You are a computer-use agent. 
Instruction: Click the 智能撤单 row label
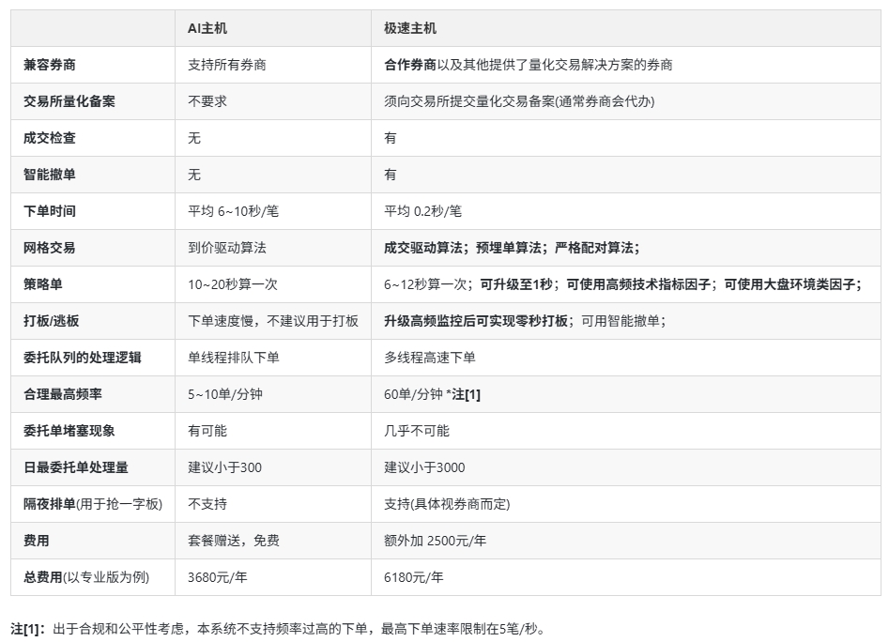point(50,175)
